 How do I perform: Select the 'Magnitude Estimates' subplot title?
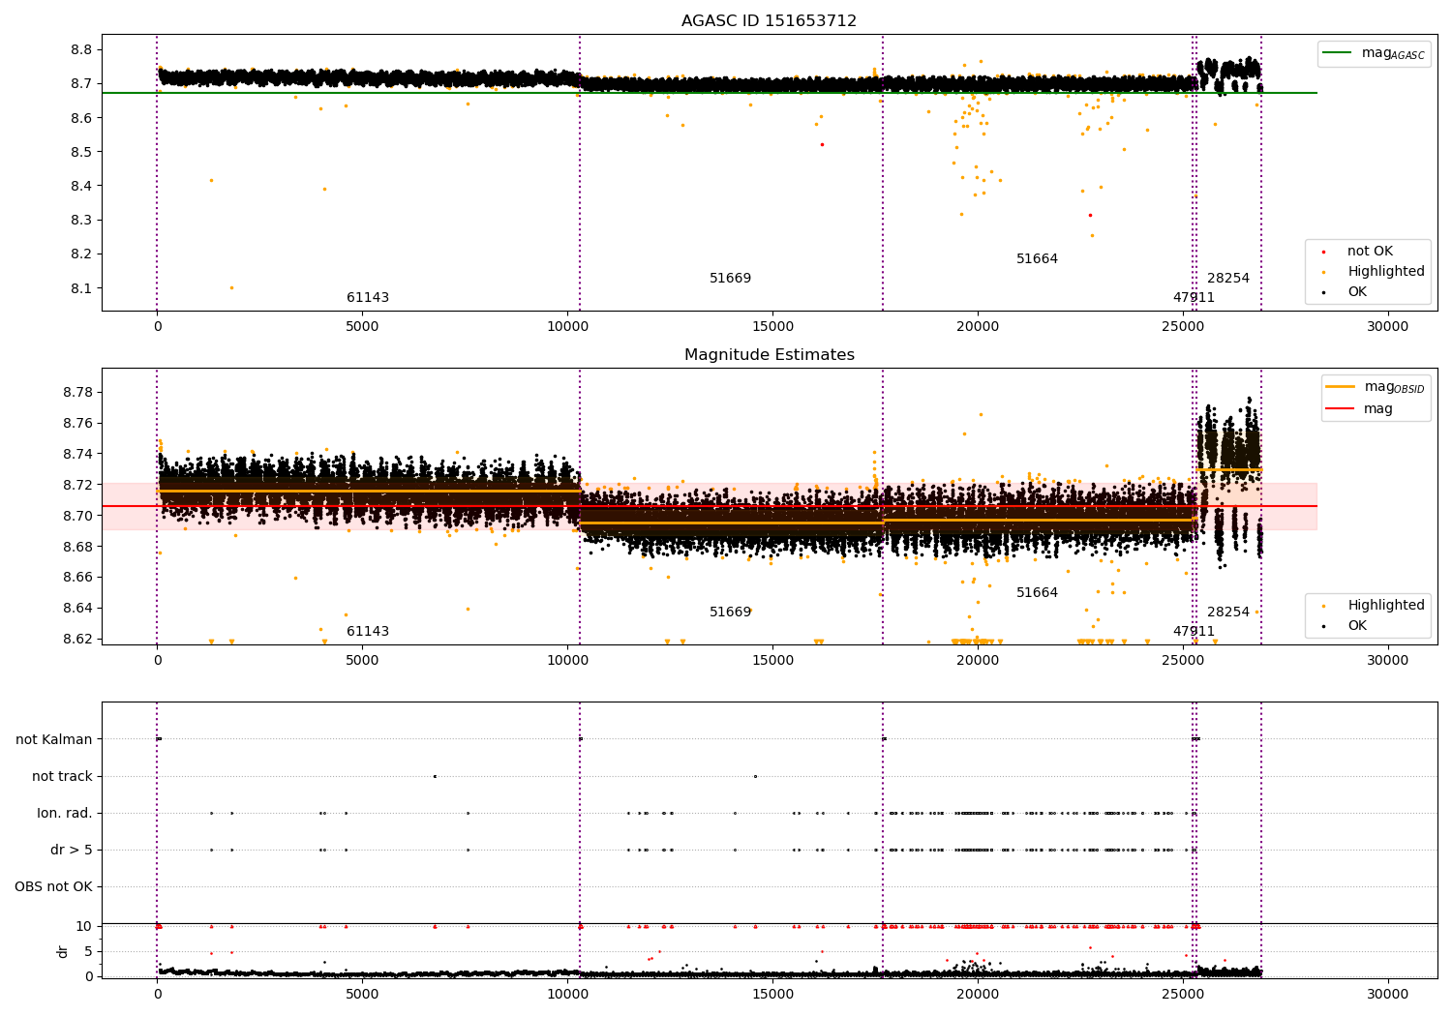point(769,355)
